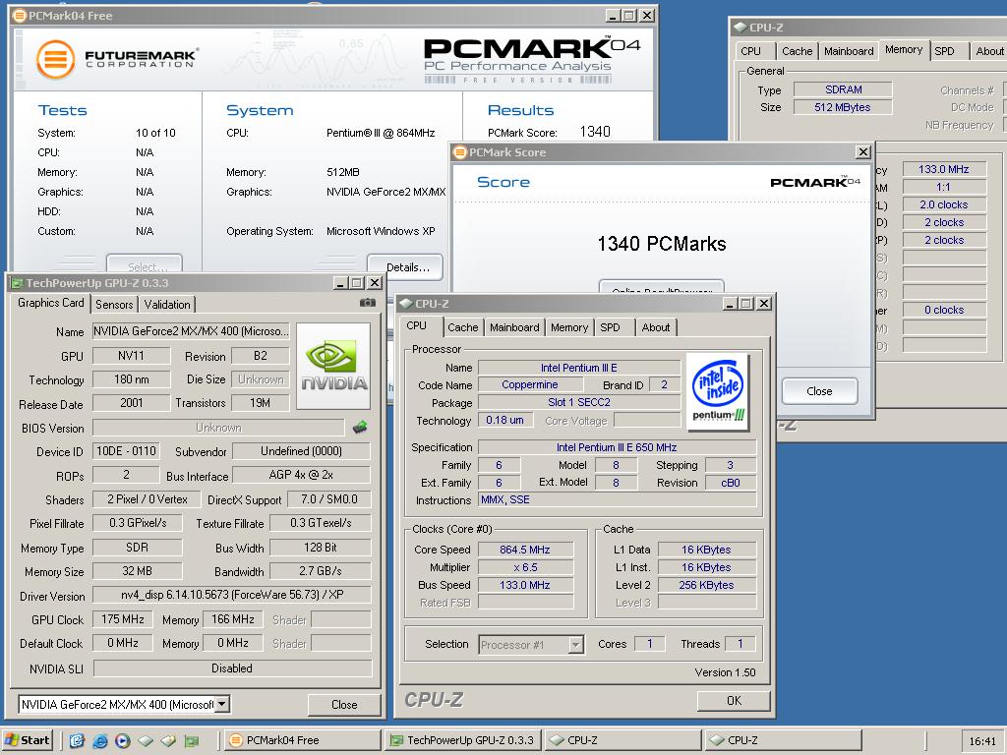Click the NVIDIA SLI Disabled field
This screenshot has width=1007, height=755.
tap(232, 668)
